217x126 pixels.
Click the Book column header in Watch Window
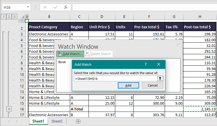(62, 62)
